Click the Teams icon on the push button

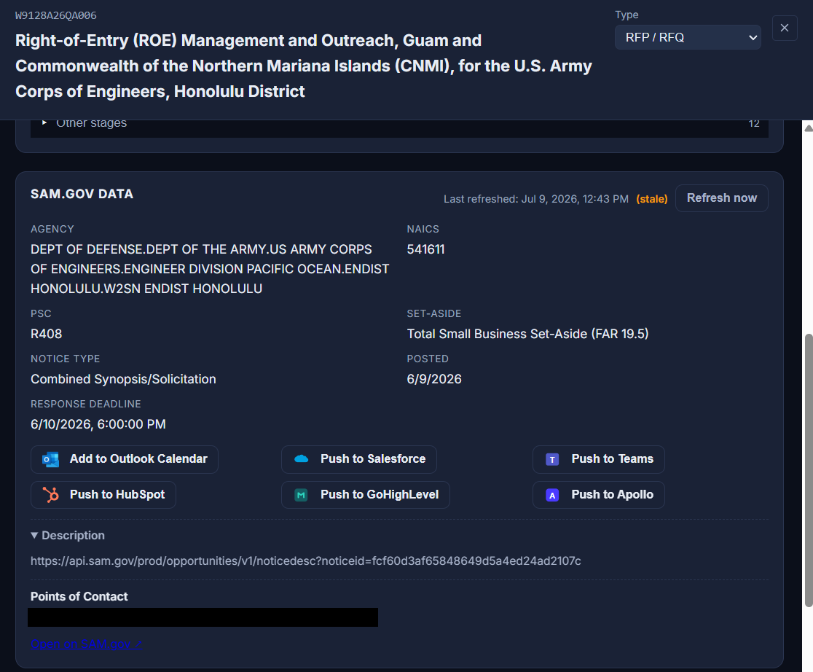[552, 459]
